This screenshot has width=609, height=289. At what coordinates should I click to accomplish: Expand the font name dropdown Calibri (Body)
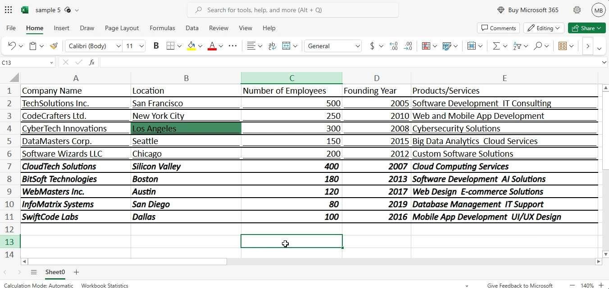[118, 46]
